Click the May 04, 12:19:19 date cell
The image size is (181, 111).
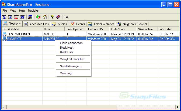point(123,34)
